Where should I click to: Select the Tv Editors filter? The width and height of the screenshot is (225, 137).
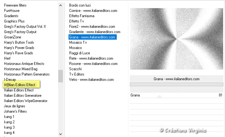(x=77, y=74)
